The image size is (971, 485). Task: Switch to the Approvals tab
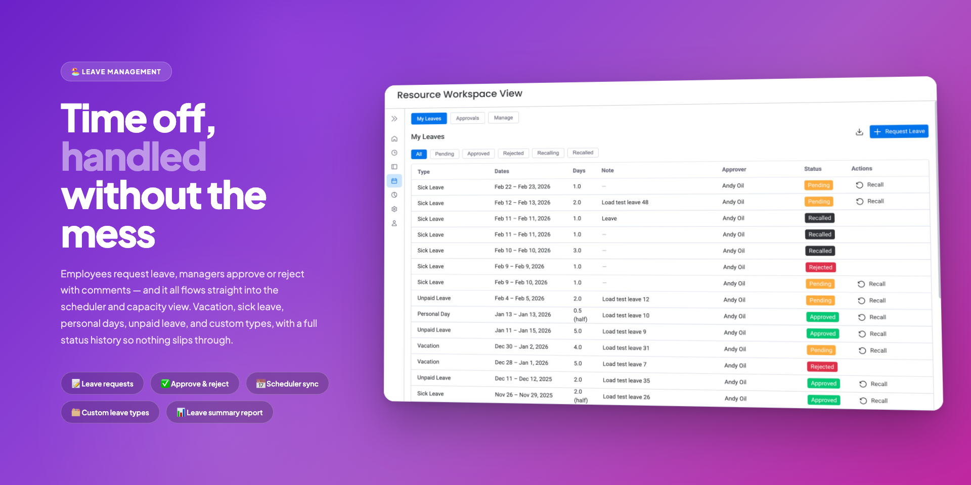point(467,118)
